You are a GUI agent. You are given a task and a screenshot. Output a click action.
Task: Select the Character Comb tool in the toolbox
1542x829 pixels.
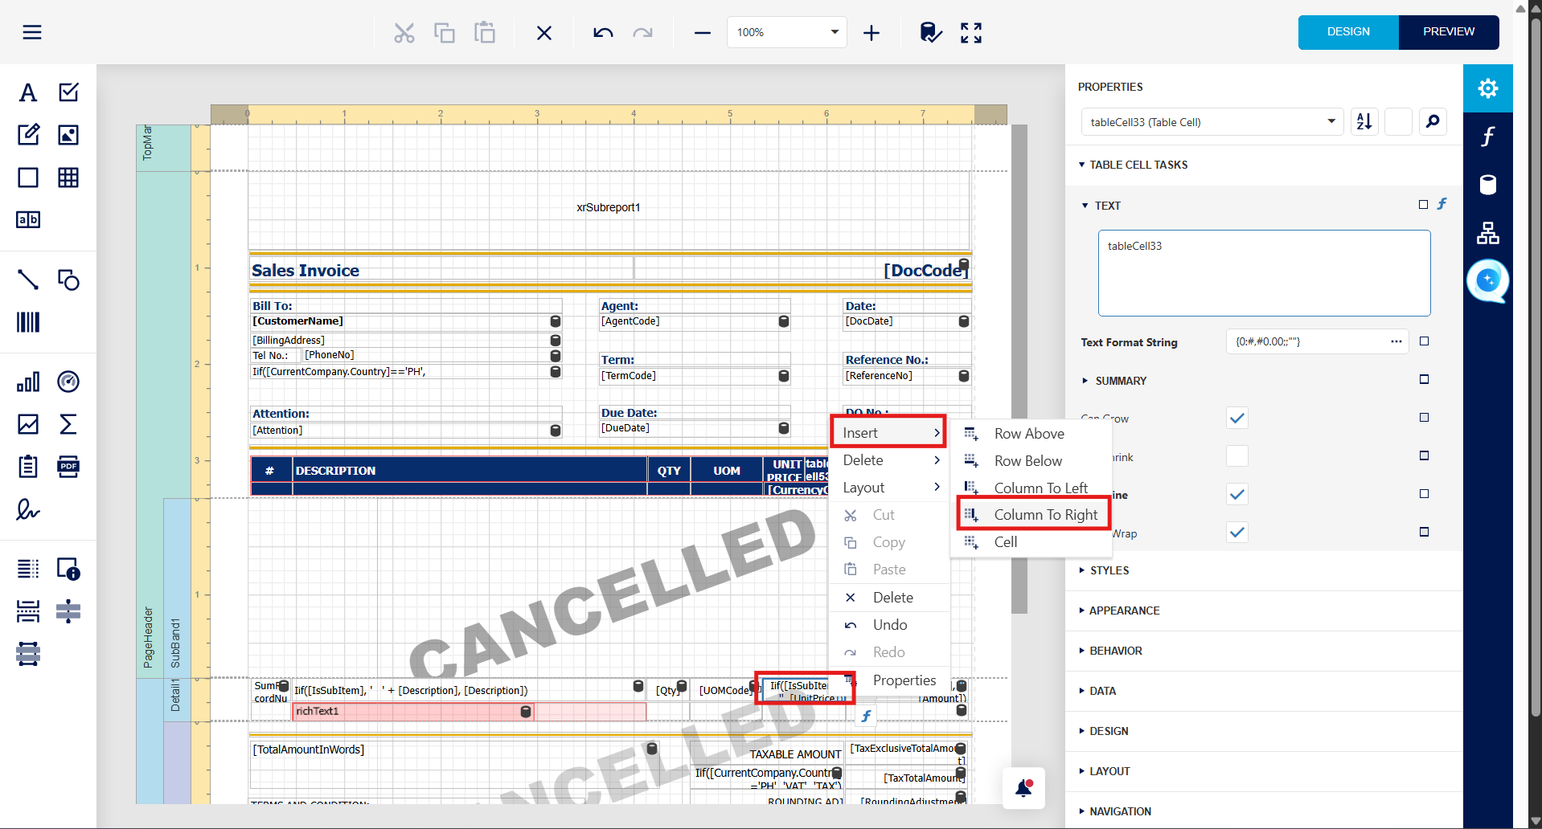tap(28, 219)
